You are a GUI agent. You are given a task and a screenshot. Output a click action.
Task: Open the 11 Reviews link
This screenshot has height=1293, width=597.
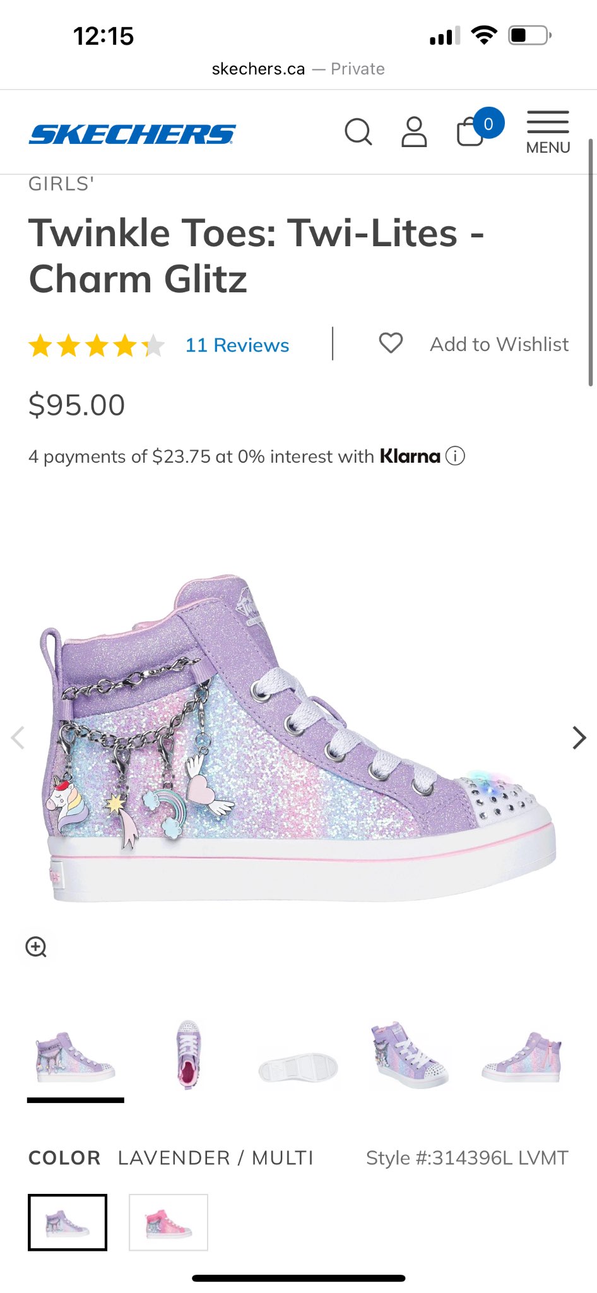[237, 345]
